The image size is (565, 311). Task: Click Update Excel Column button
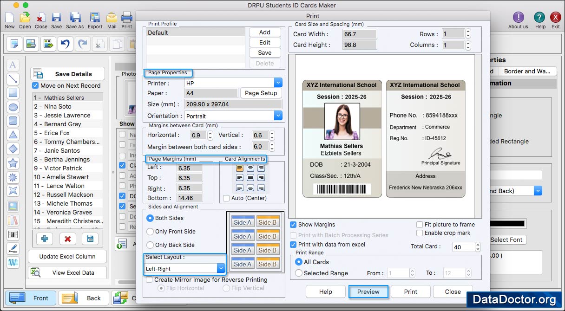click(67, 256)
